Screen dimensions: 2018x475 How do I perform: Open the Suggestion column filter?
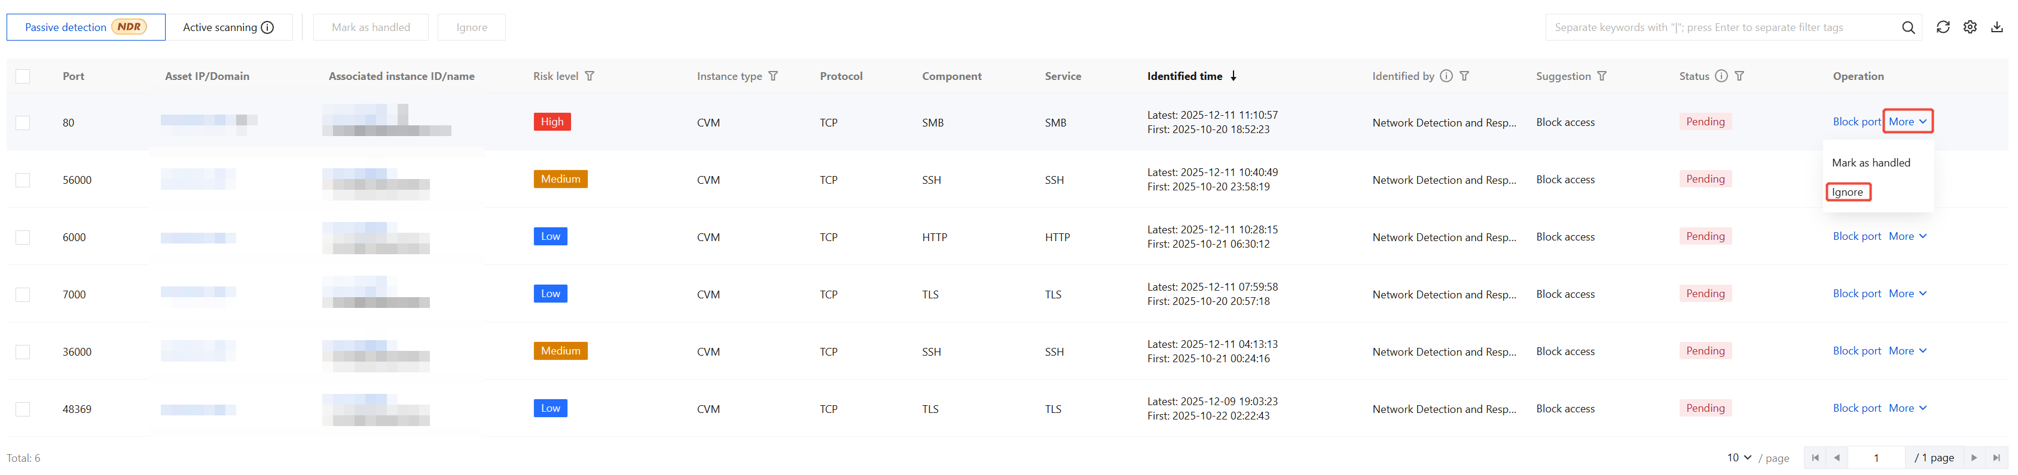(x=1602, y=76)
